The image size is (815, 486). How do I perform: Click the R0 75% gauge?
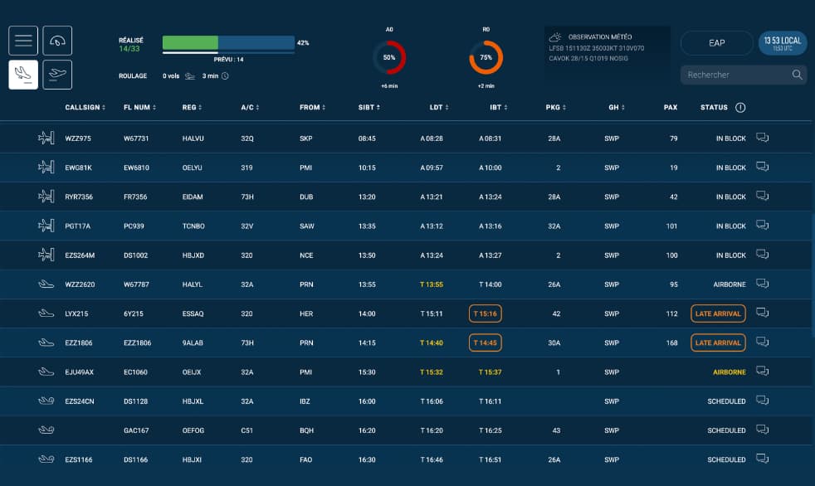click(x=486, y=57)
